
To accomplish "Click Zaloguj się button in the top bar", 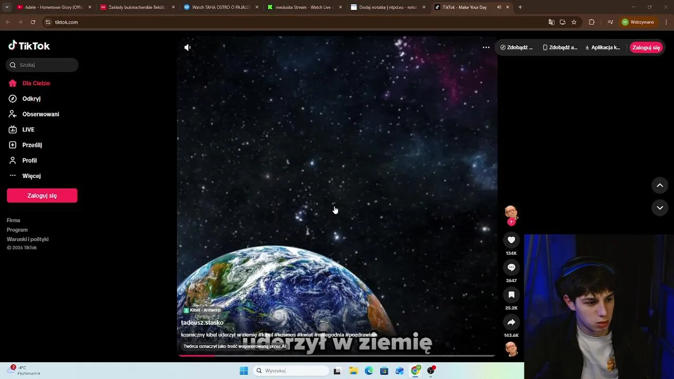I will [646, 47].
